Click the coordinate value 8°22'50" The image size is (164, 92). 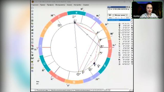coord(126,37)
